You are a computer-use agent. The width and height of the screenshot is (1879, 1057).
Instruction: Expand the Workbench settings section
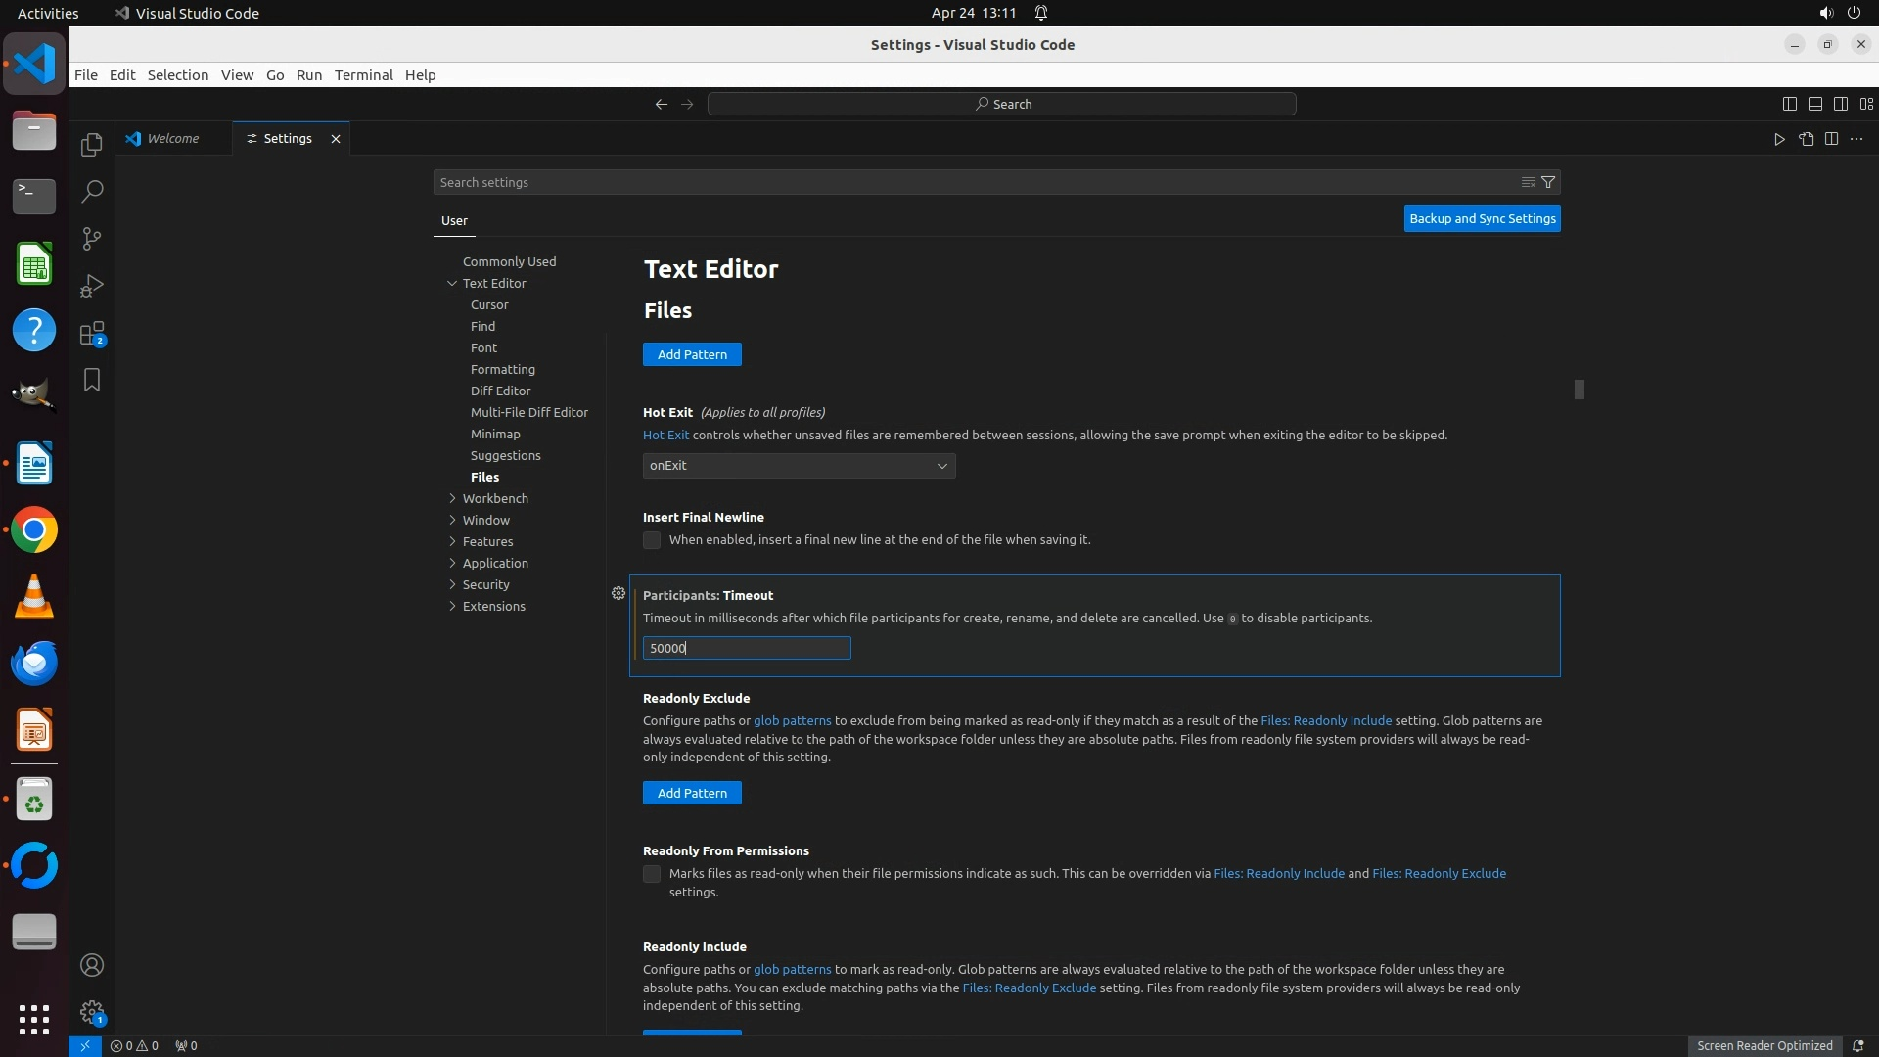pyautogui.click(x=495, y=498)
